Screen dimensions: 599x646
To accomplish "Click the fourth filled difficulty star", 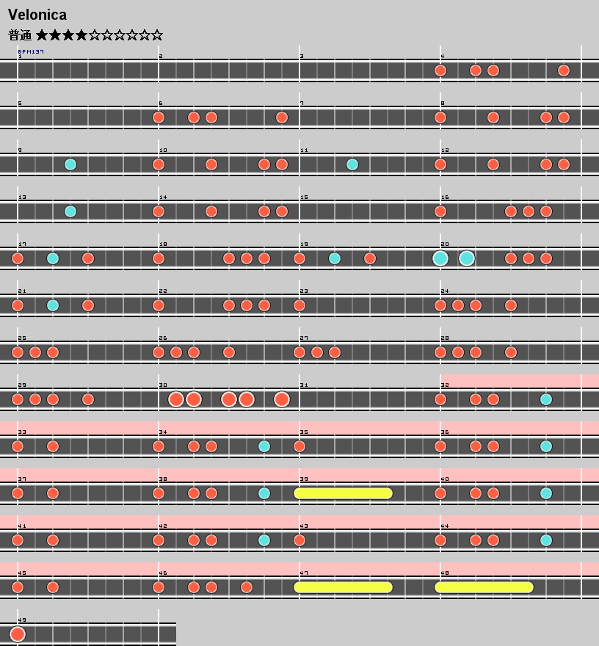I will pos(81,35).
